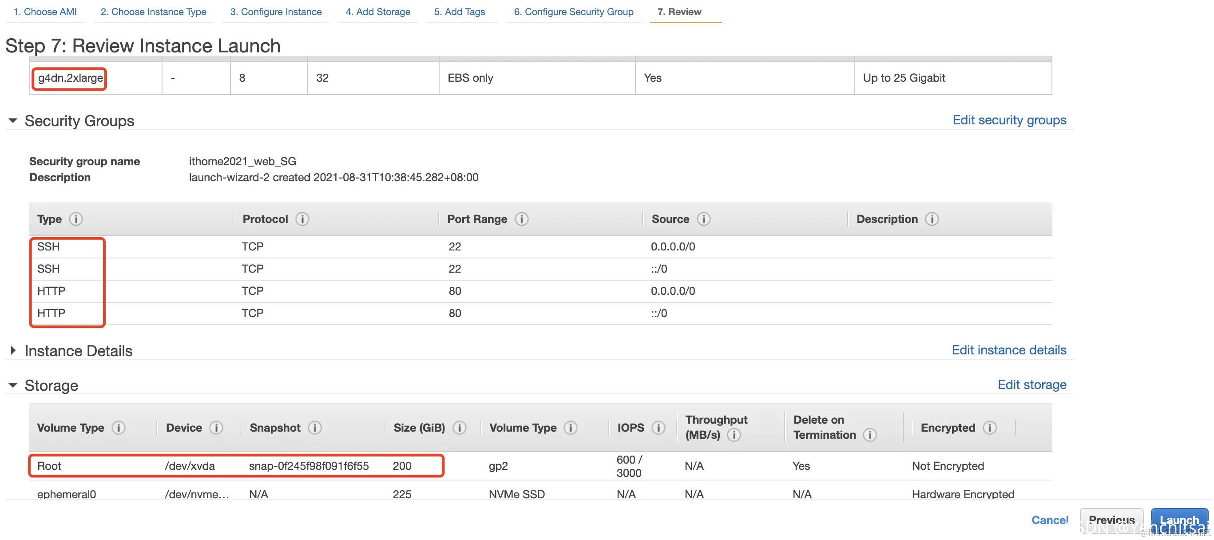
Task: Click the Previous button
Action: 1111,520
